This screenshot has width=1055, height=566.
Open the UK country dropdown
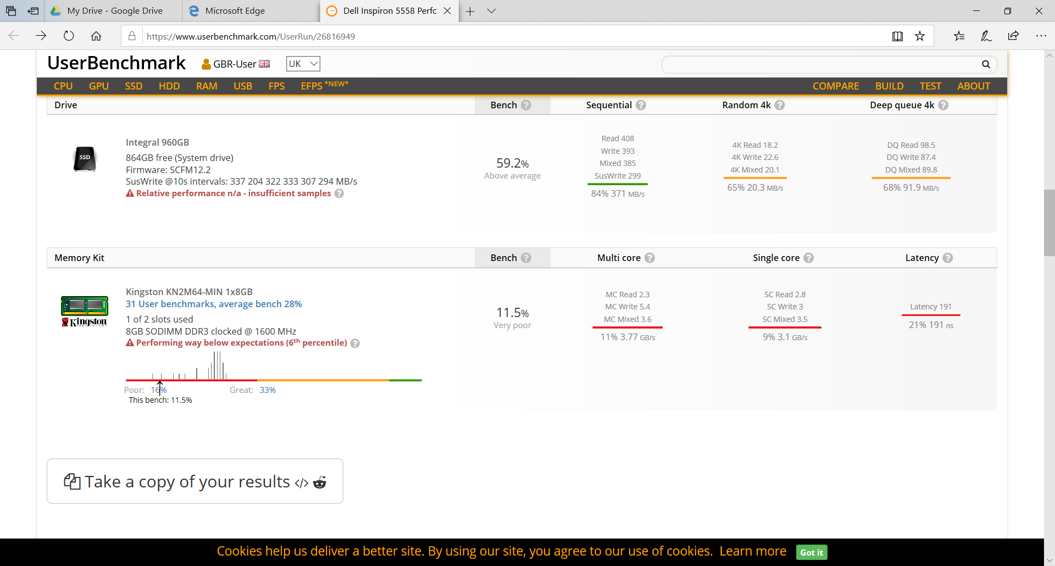click(303, 64)
